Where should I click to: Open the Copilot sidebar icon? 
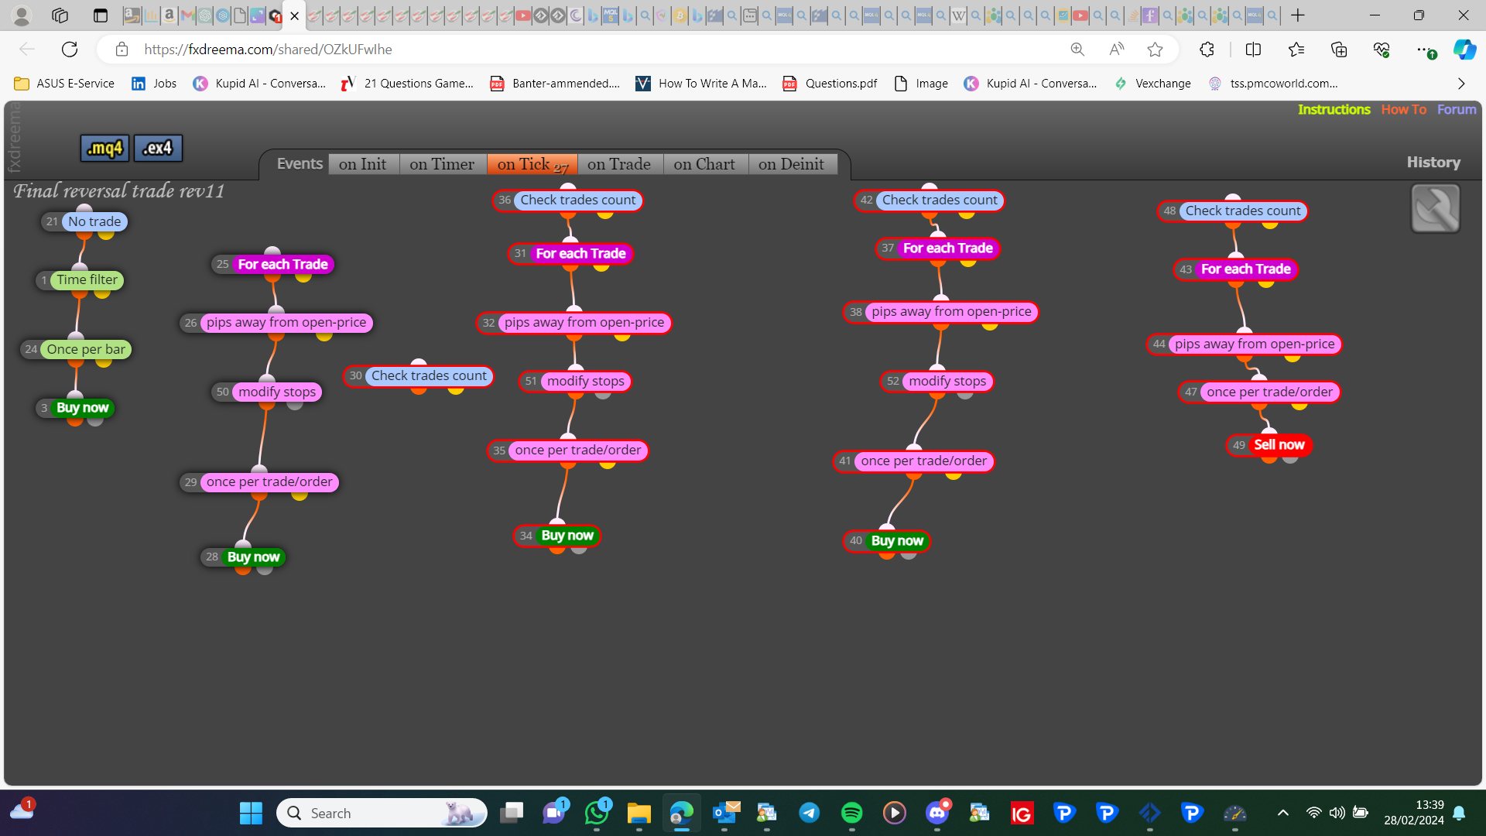1464,50
